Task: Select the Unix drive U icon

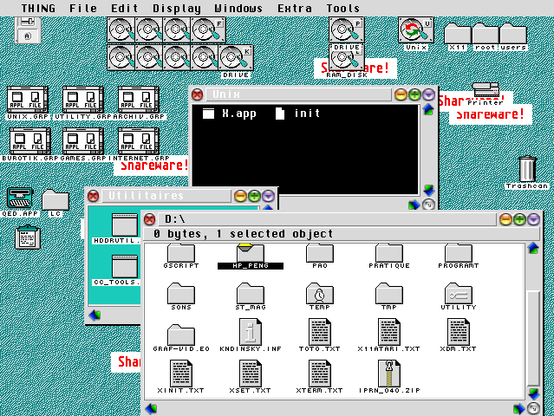Action: [x=415, y=34]
